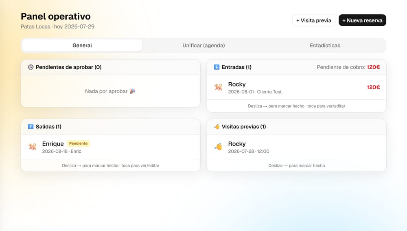Add a new visit with + Visita previa
407x231 pixels.
[x=313, y=20]
